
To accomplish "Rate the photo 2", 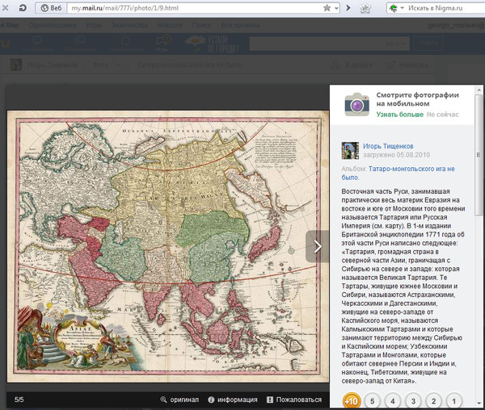I will click(x=433, y=401).
